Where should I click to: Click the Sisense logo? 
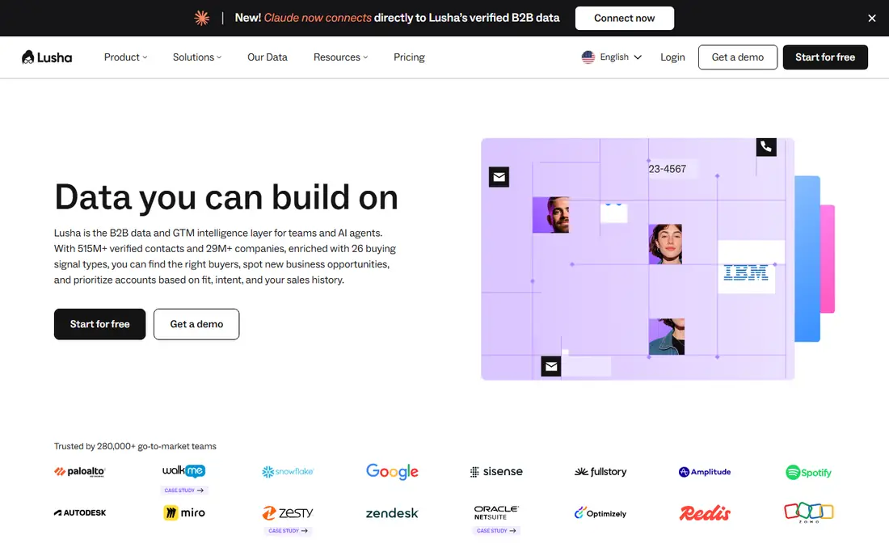click(496, 472)
